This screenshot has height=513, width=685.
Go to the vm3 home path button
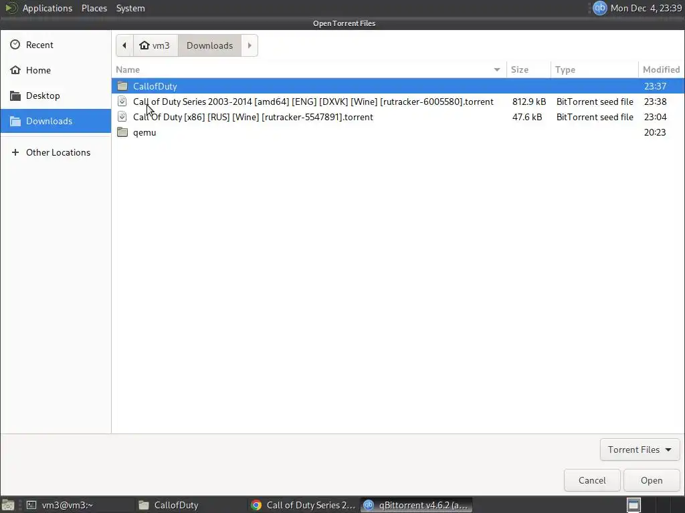(x=155, y=45)
